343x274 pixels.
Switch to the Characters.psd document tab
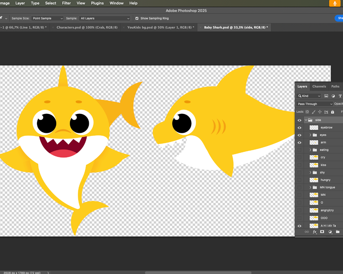(85, 27)
